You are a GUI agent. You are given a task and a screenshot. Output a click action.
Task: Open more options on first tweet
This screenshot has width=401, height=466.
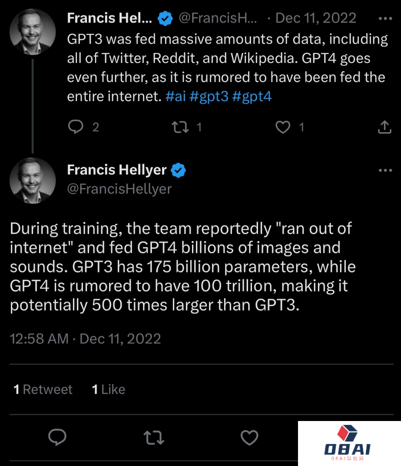[x=385, y=18]
